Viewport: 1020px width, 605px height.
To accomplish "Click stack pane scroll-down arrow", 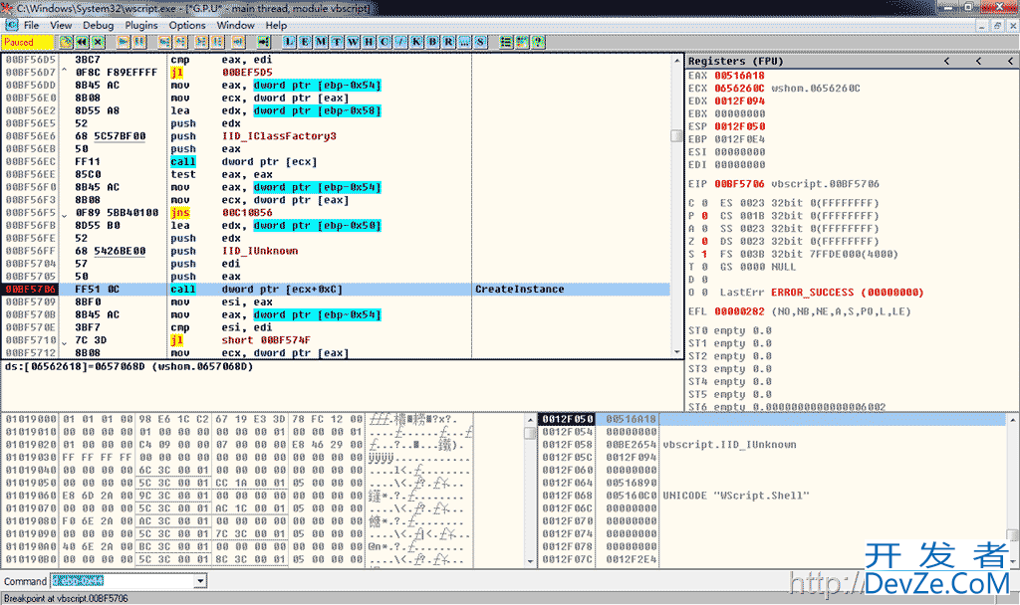I will [x=1013, y=561].
